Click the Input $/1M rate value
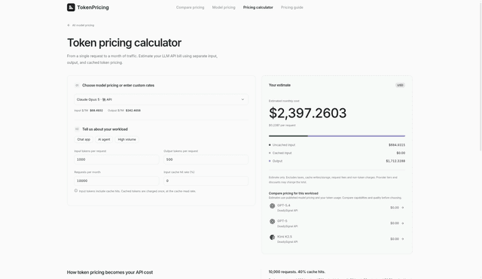This screenshot has height=279, width=482. coord(96,111)
